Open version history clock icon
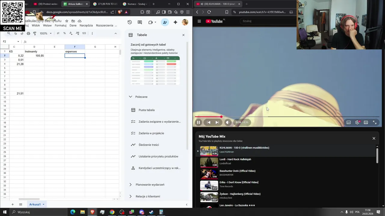Screen dimensions: 385x216 [130, 22]
